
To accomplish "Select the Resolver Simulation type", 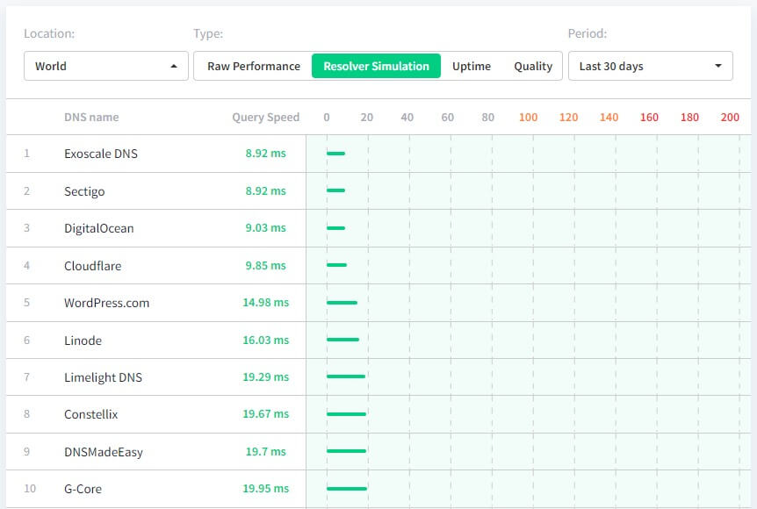I will (x=376, y=66).
